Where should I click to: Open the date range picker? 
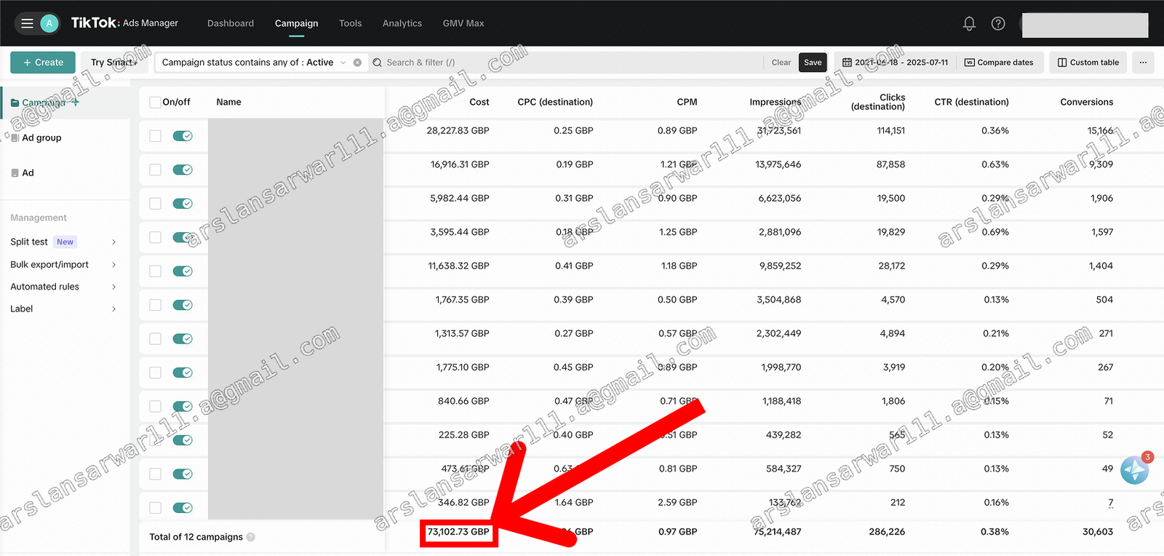point(895,63)
